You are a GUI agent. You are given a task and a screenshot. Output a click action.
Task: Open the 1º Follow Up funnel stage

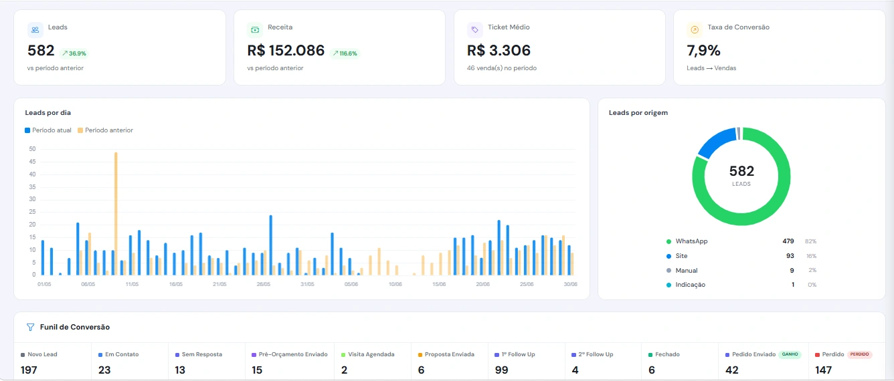pyautogui.click(x=526, y=362)
